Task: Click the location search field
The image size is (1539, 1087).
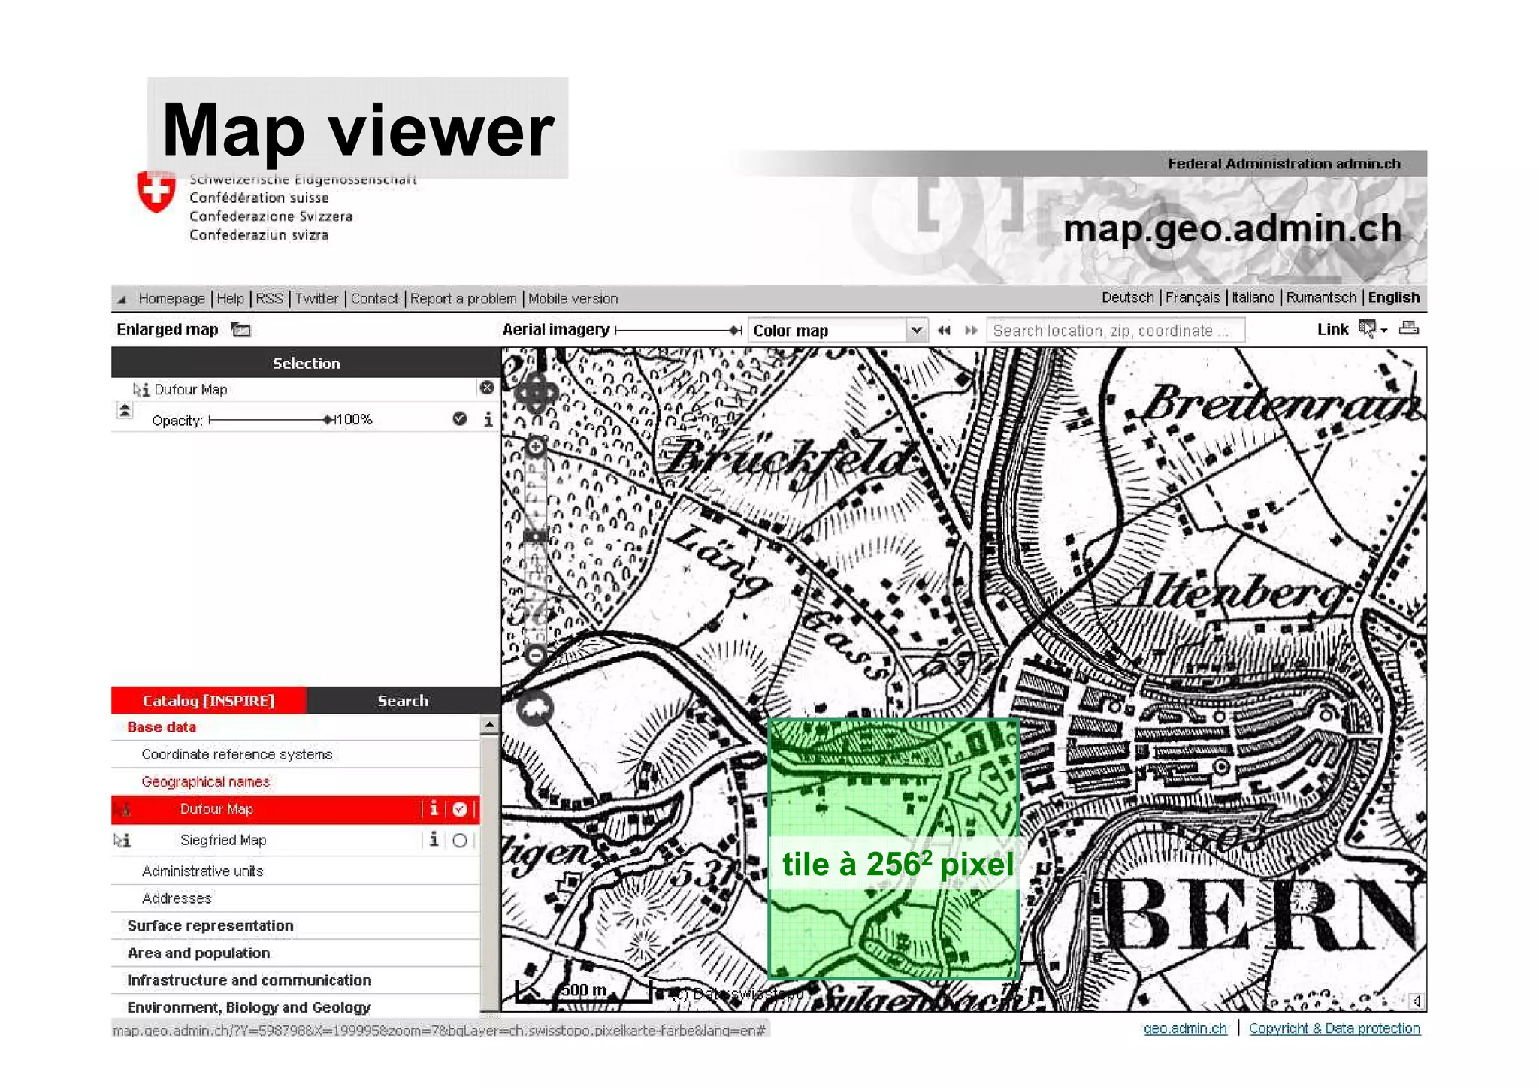Action: tap(1115, 331)
